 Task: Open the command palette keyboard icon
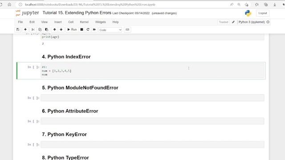click(127, 30)
